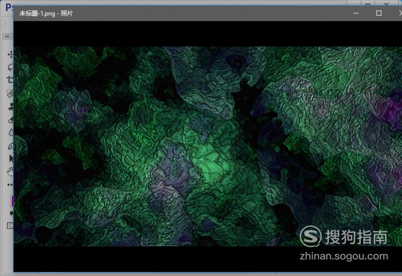
Task: Toggle Quick Mask mode in Photoshop
Action: tap(10, 225)
